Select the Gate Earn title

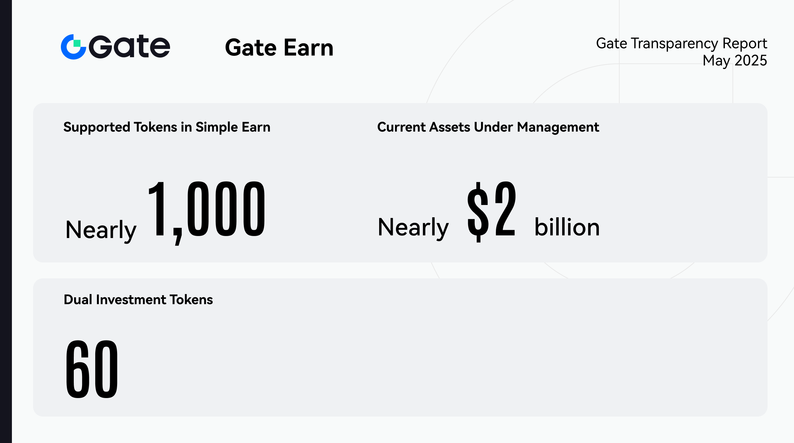(279, 48)
